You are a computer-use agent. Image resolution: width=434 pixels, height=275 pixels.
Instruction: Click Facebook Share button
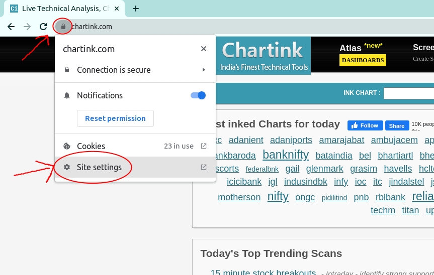point(397,125)
